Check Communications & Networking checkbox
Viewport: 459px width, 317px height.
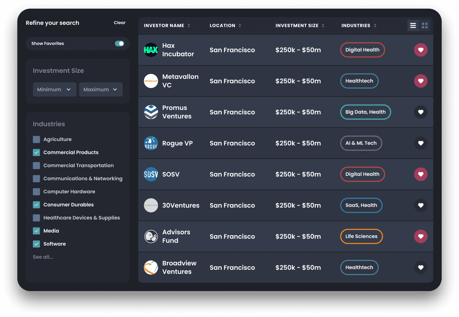(36, 178)
